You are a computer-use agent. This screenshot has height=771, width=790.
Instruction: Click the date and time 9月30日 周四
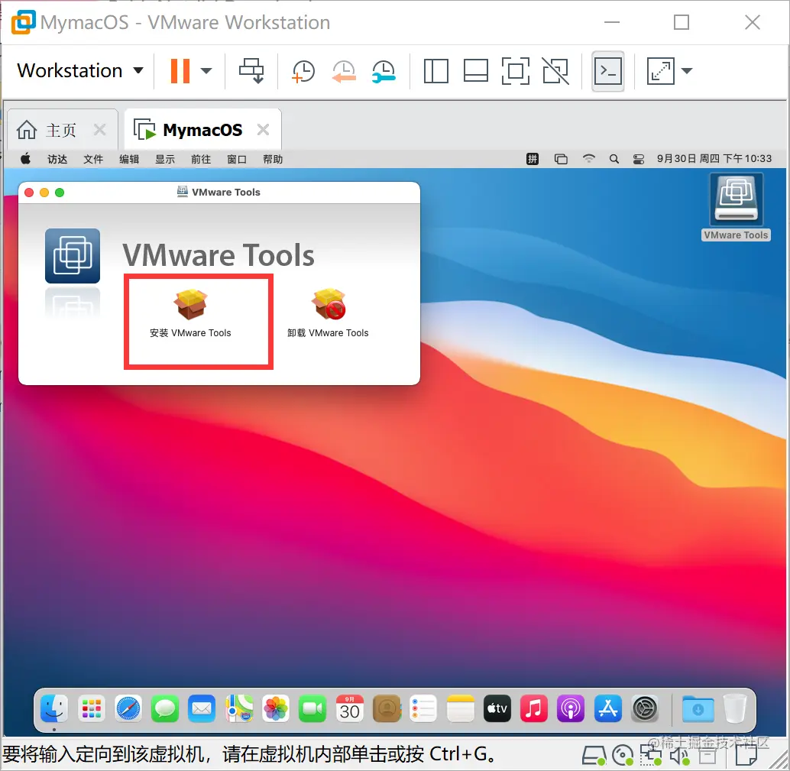pos(714,159)
